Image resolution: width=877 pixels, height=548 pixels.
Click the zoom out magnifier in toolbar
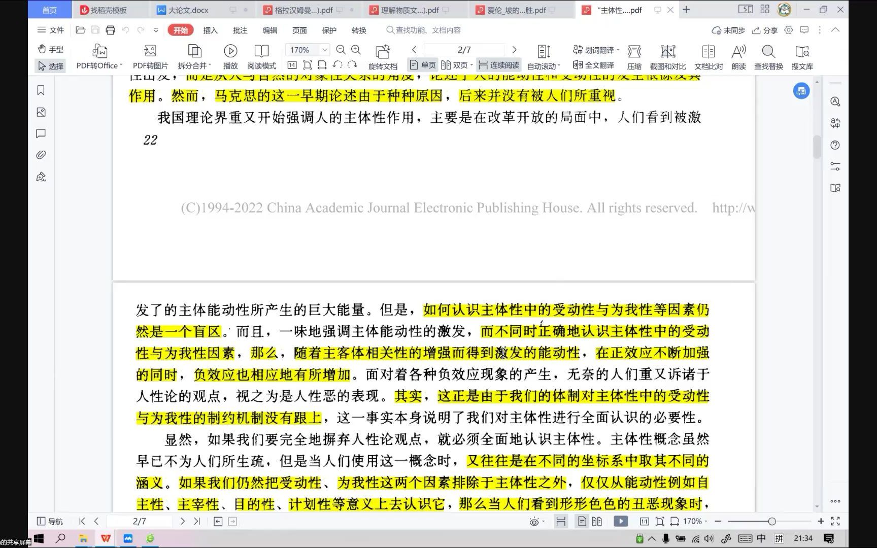pos(341,50)
